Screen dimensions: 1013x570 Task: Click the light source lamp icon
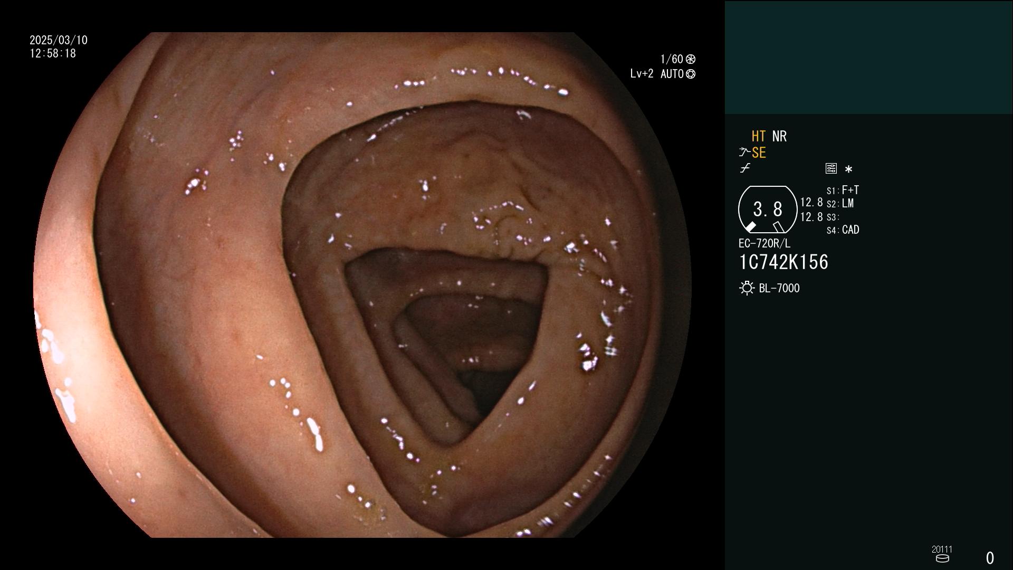click(747, 288)
